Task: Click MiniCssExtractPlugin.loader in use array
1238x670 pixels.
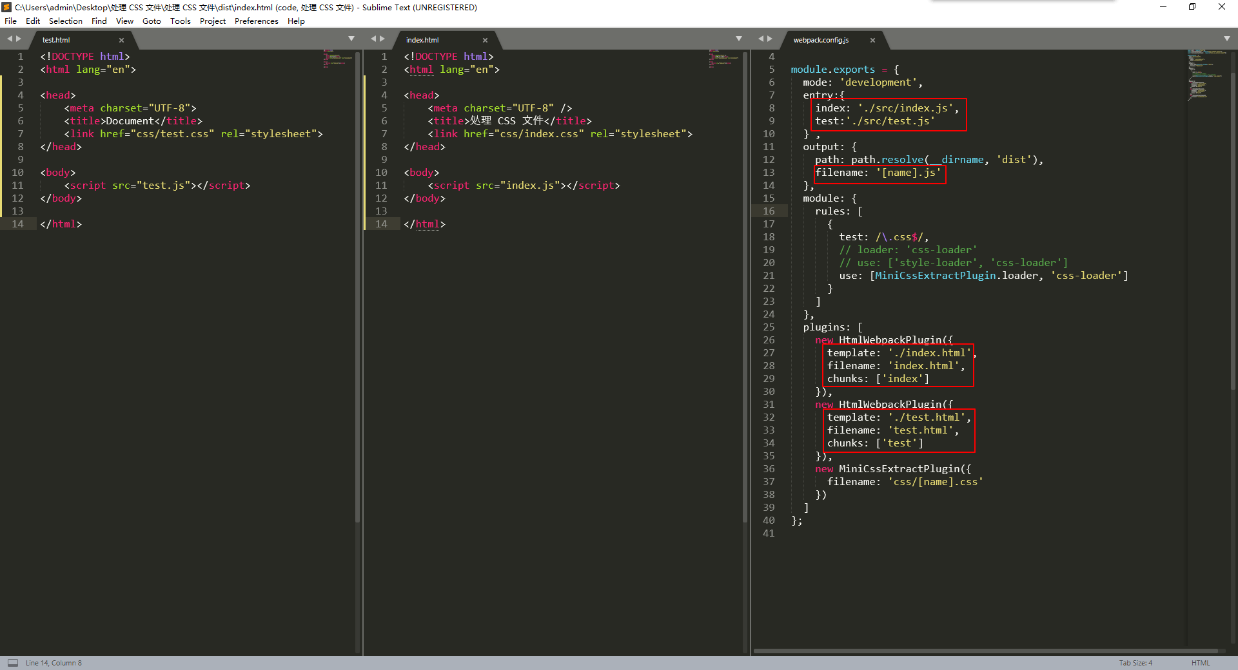Action: 957,276
